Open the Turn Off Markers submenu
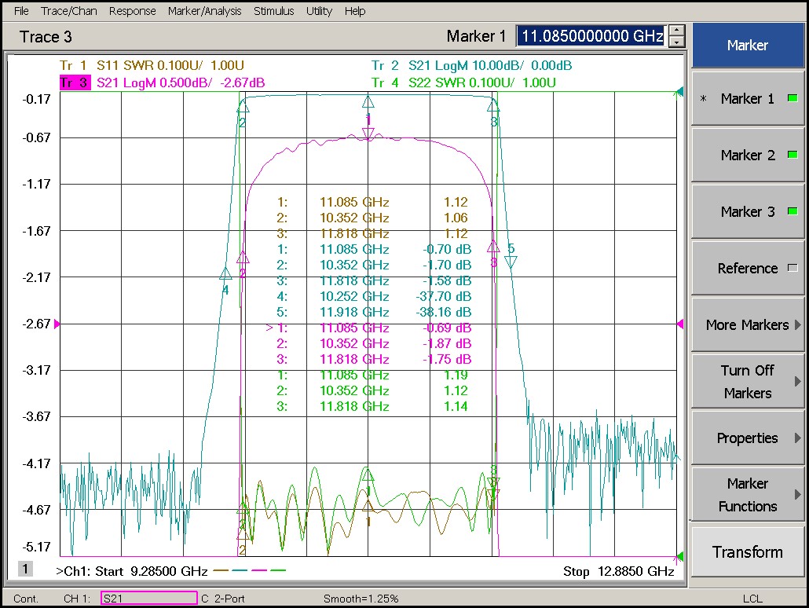This screenshot has height=608, width=809. [x=747, y=382]
